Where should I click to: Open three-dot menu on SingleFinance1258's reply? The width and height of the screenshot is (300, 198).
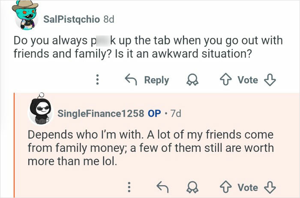(x=129, y=187)
